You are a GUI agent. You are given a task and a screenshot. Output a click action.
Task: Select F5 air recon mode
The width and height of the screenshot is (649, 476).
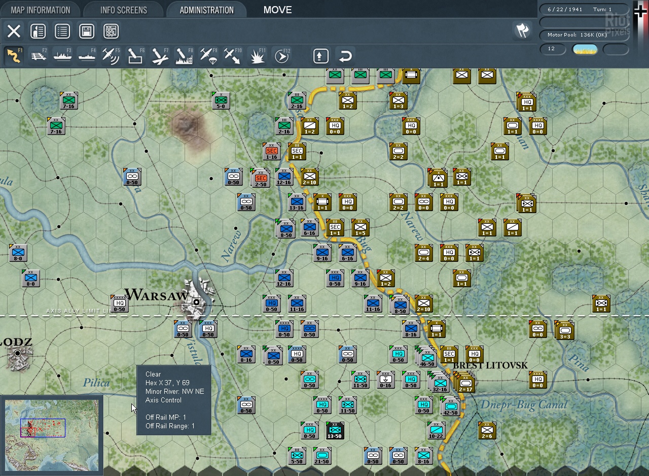pos(111,56)
